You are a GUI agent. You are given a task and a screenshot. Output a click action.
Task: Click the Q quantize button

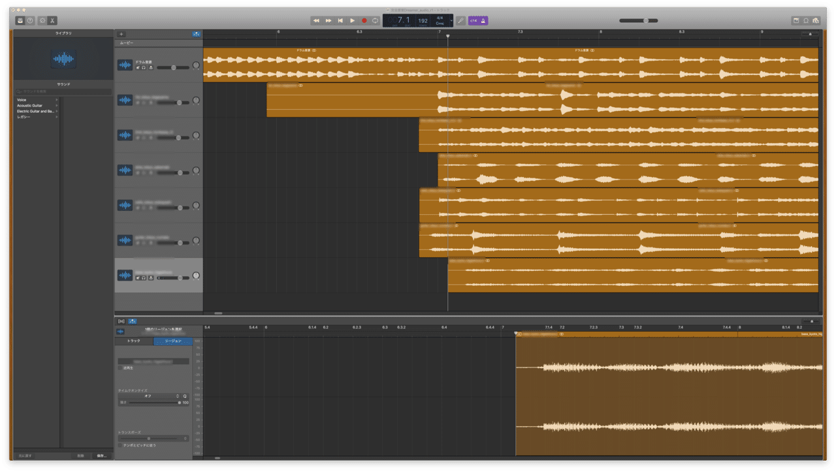pos(185,396)
